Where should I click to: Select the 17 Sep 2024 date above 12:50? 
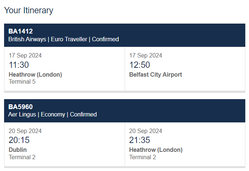(146, 56)
